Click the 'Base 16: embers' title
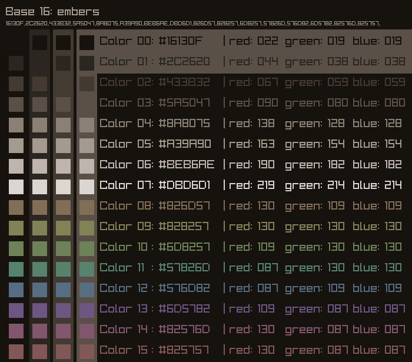This screenshot has height=362, width=412. pos(52,12)
